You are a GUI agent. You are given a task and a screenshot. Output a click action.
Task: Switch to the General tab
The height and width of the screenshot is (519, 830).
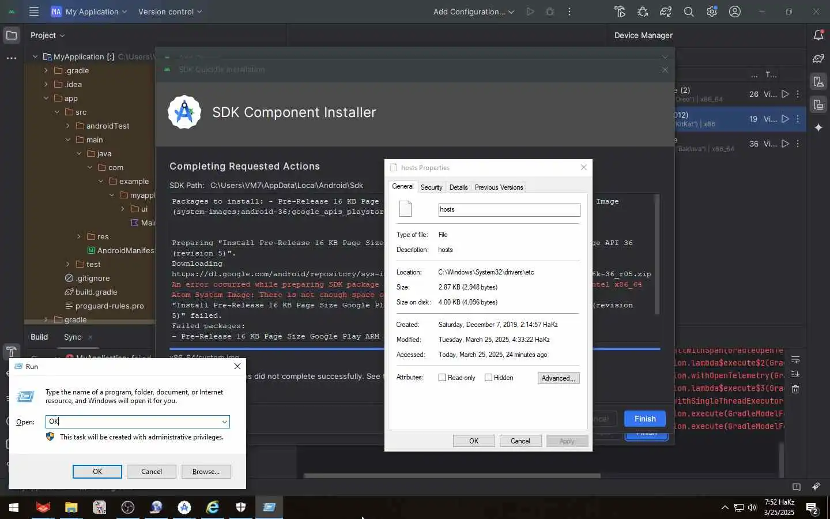402,186
